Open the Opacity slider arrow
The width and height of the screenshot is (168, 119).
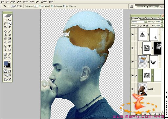(162, 22)
